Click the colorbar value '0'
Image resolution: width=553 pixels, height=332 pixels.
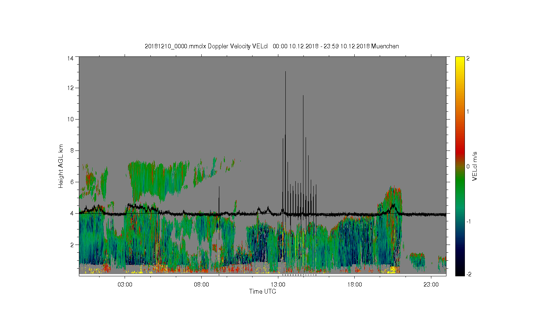tap(468, 166)
